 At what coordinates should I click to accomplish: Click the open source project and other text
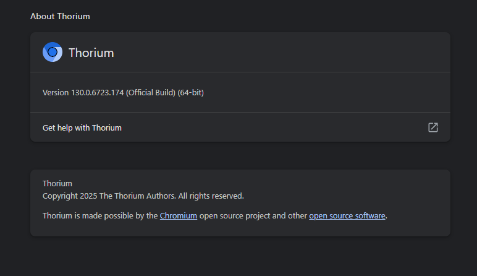tap(253, 216)
